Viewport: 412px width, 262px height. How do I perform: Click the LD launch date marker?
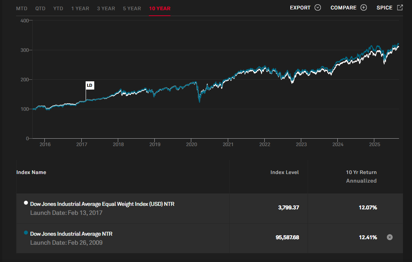click(x=90, y=85)
